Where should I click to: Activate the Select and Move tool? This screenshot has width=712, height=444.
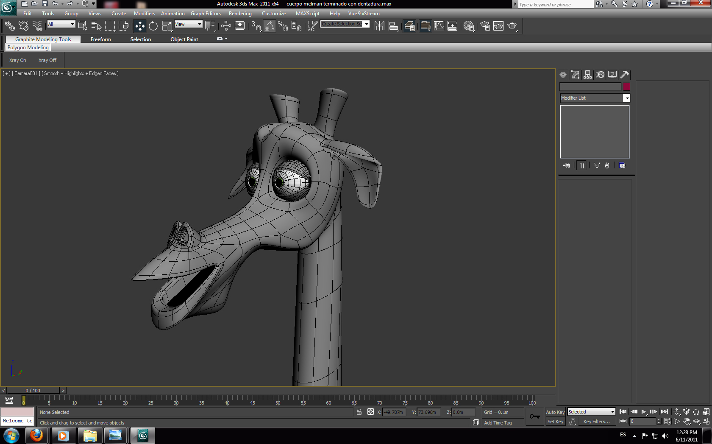(140, 26)
